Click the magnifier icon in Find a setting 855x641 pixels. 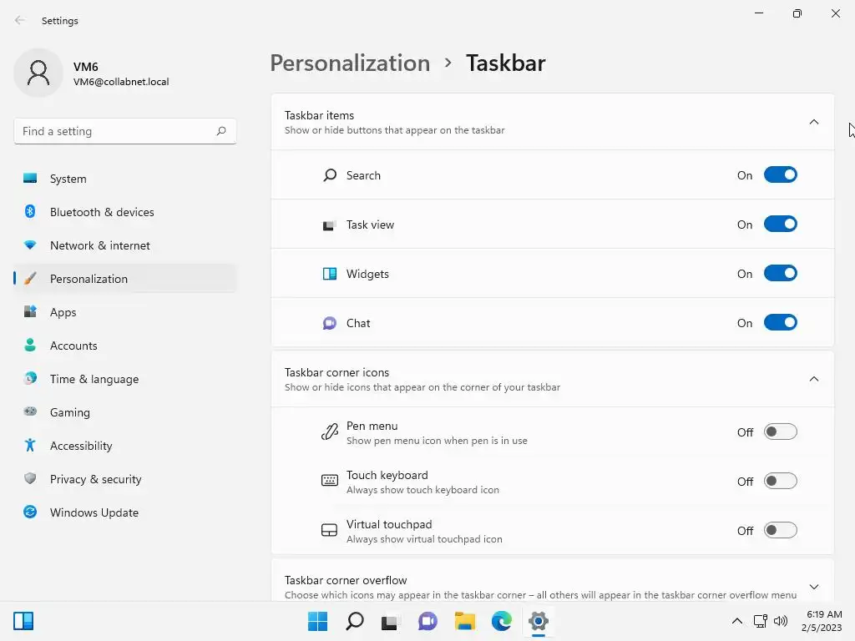click(x=220, y=131)
